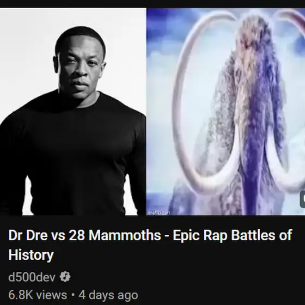305x305 pixels.
Task: Click the 6.8K views text
Action: [38, 295]
